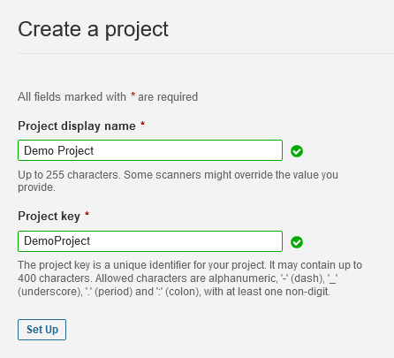Click the 'Create a project' heading
The image size is (394, 358).
(93, 29)
